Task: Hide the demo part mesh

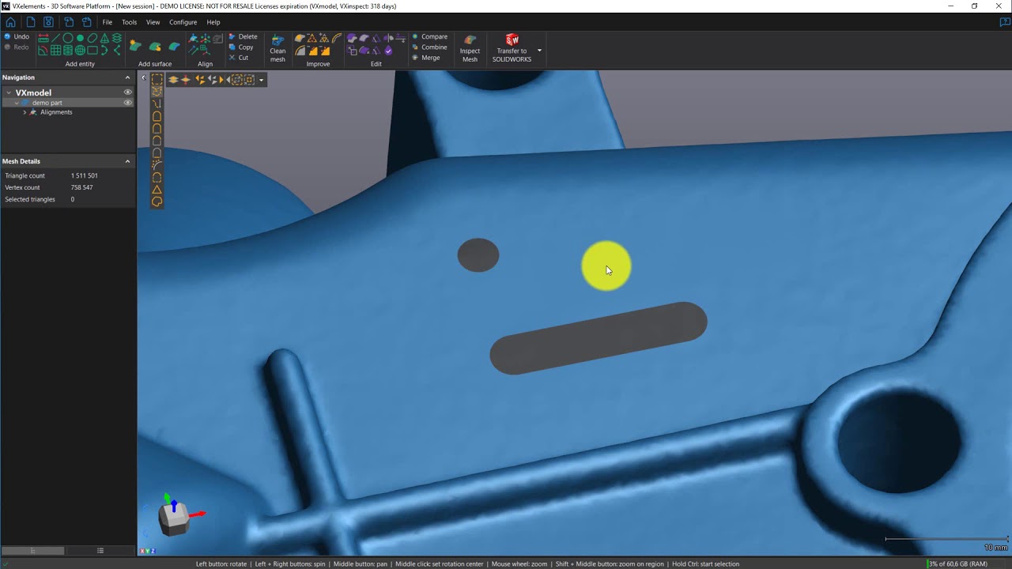Action: click(x=127, y=103)
